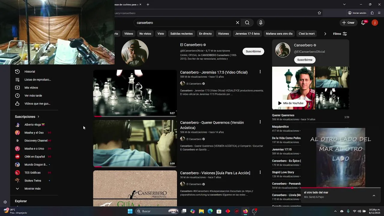Expand the miniplayer with the chevron

pos(374,196)
